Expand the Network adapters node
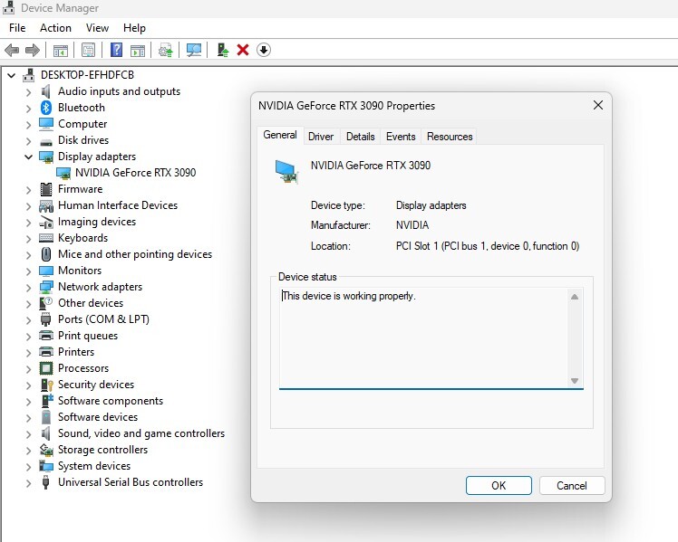 (x=28, y=288)
